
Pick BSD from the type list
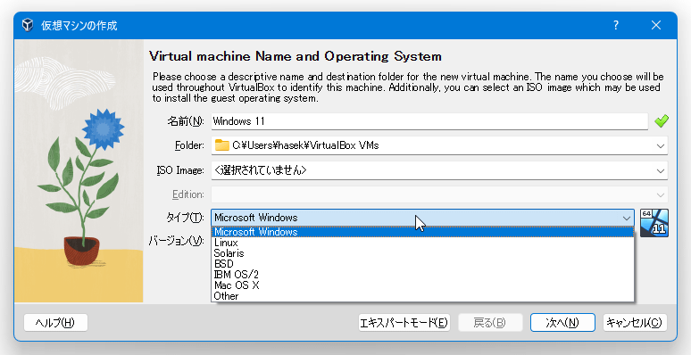(422, 264)
